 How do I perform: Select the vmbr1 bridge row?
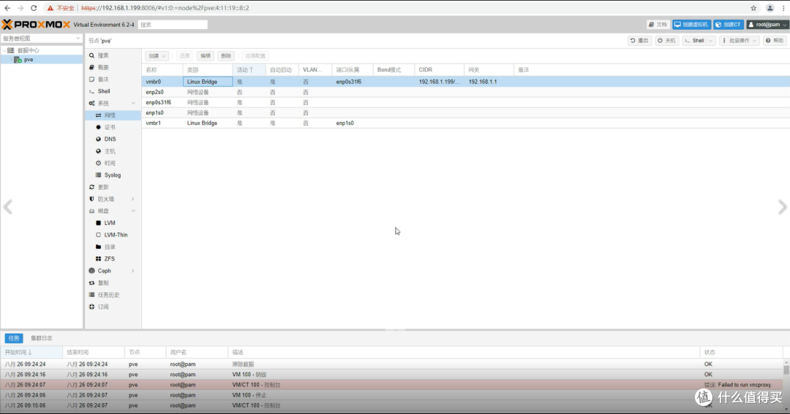point(465,123)
